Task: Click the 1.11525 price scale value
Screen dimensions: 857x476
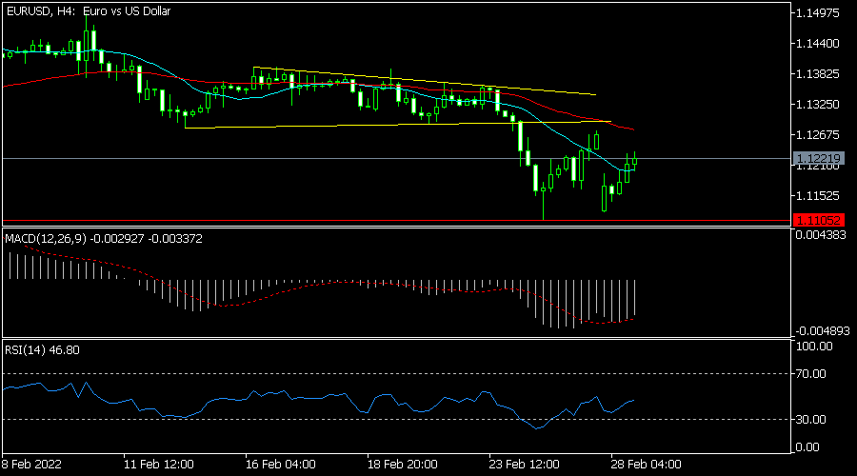Action: point(818,195)
